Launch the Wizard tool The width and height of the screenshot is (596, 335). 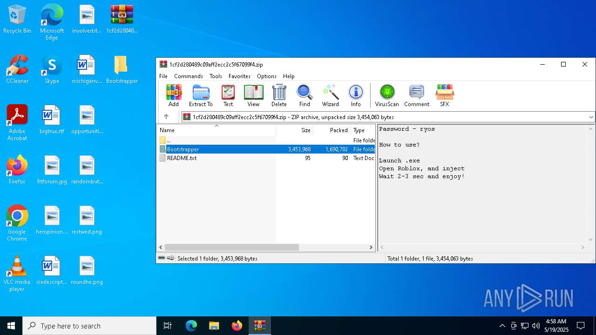[331, 96]
